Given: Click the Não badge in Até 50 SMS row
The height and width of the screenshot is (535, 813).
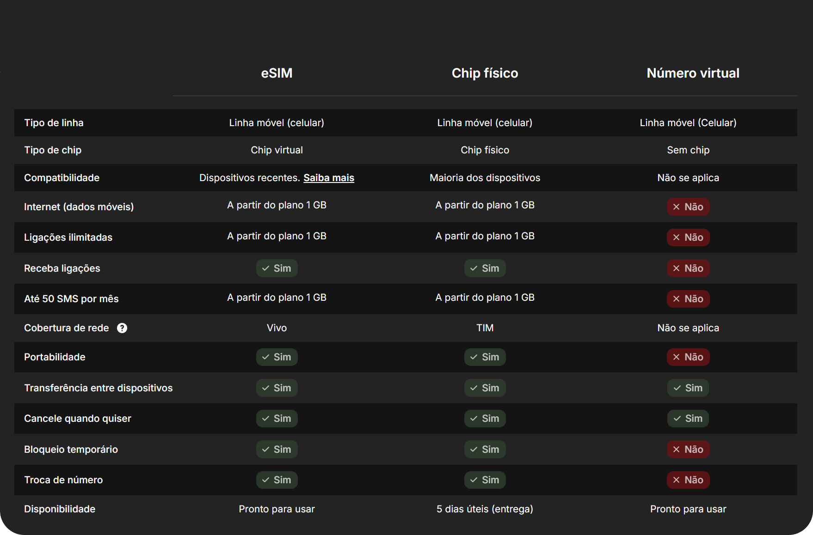Looking at the screenshot, I should coord(688,299).
